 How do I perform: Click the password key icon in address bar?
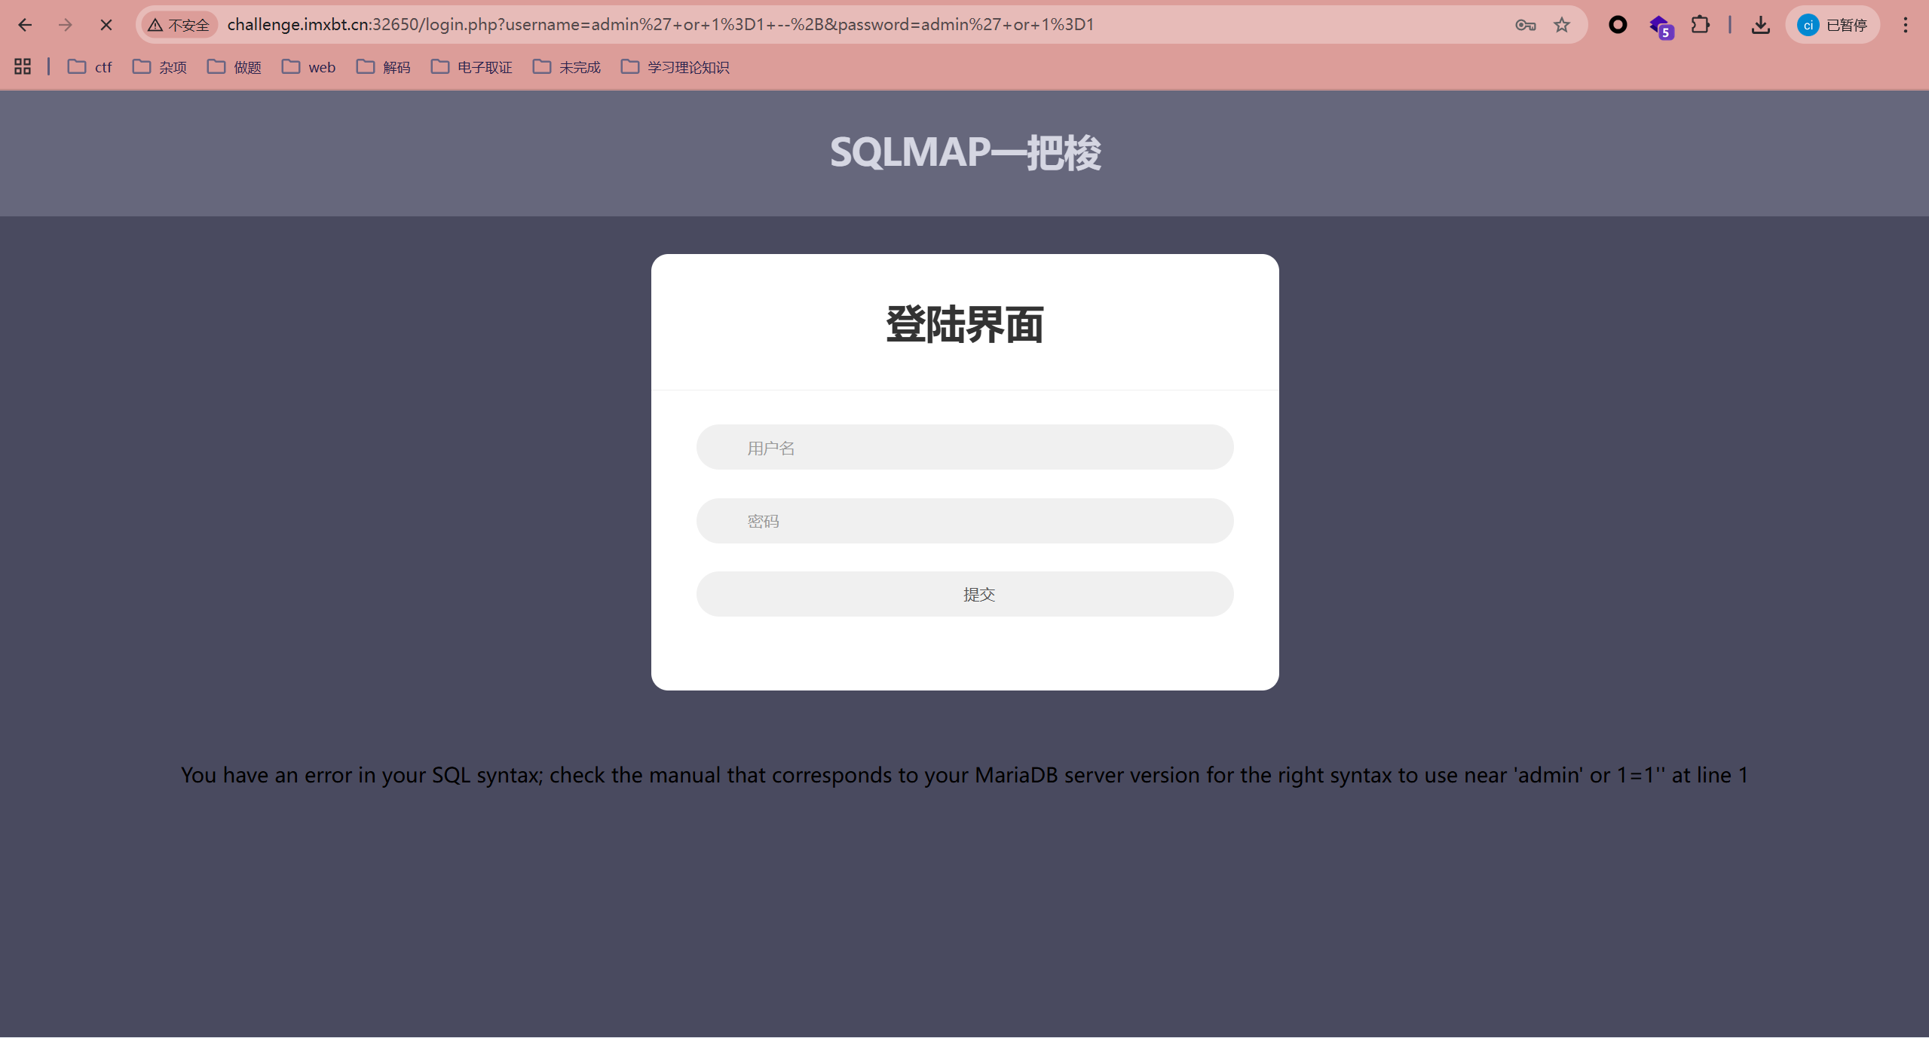coord(1525,25)
